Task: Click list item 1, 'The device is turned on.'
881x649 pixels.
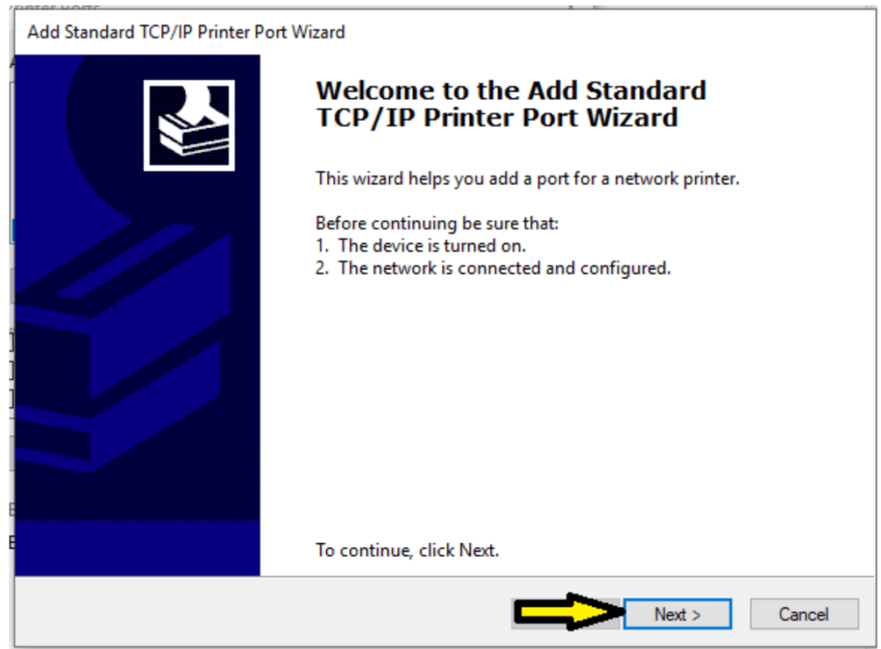Action: [420, 246]
